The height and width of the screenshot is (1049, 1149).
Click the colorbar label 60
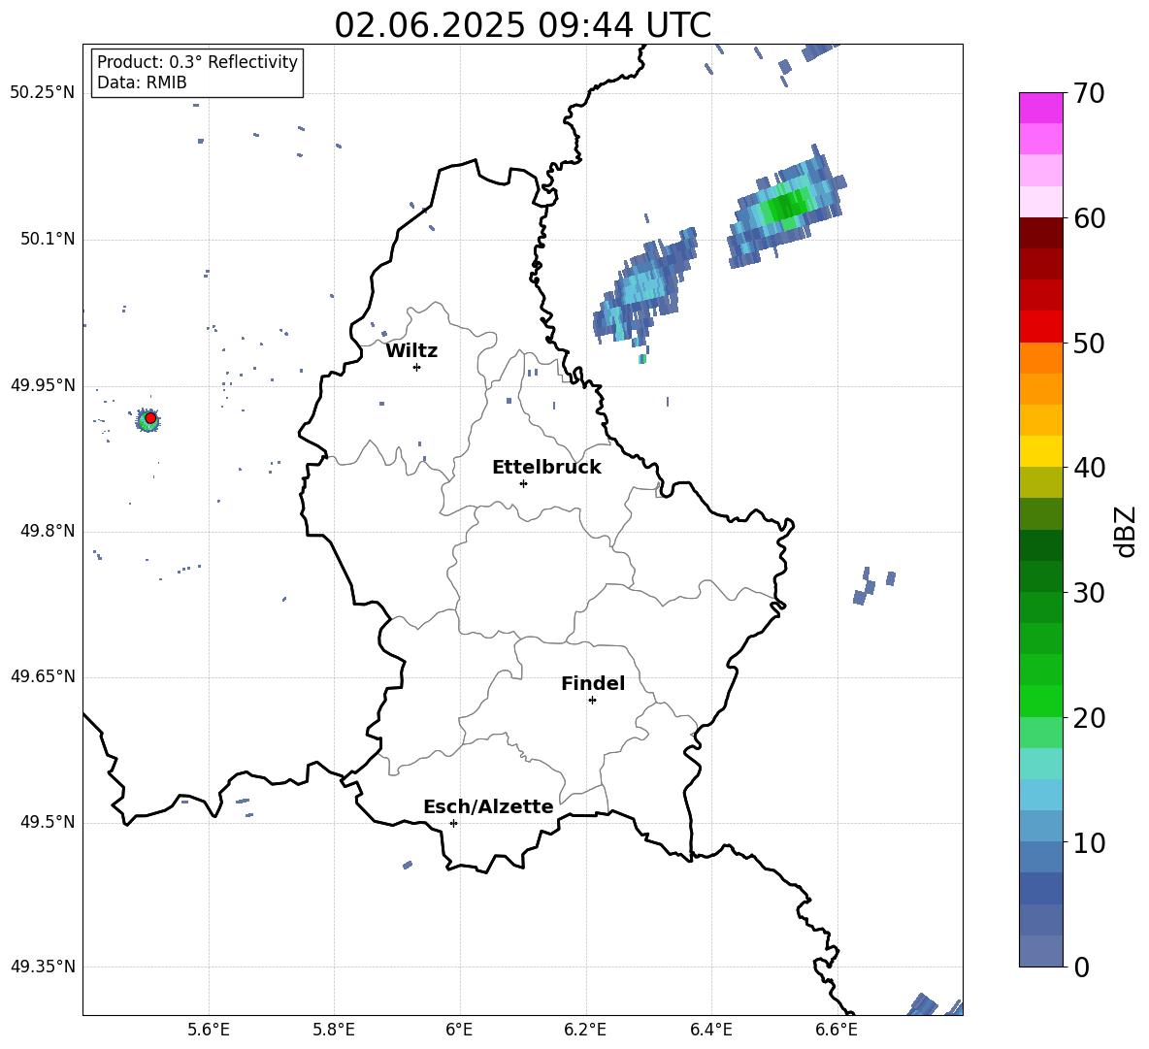(1090, 218)
